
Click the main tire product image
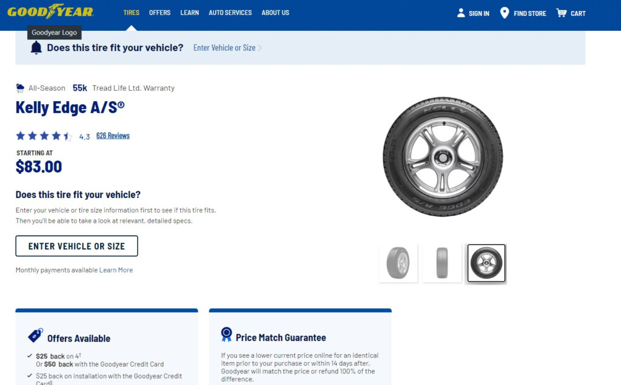coord(443,157)
